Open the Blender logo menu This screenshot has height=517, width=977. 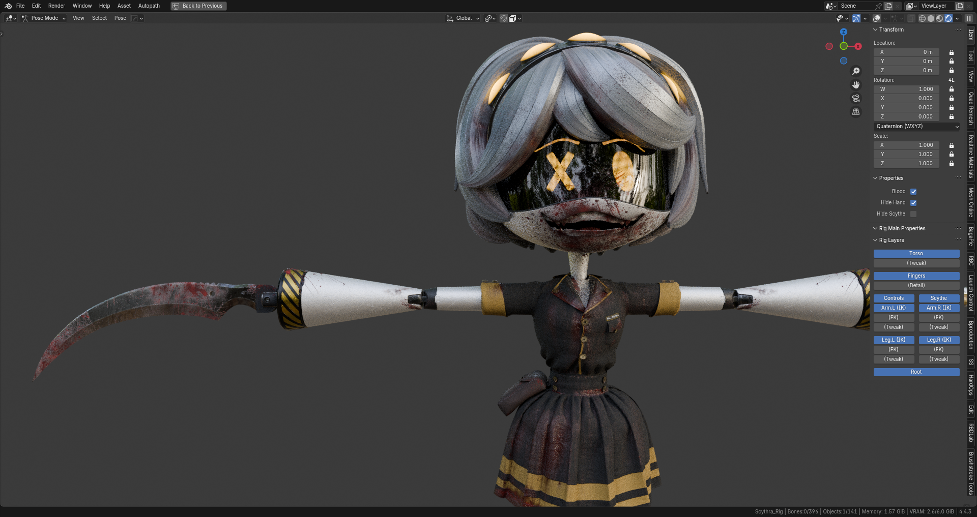(8, 6)
